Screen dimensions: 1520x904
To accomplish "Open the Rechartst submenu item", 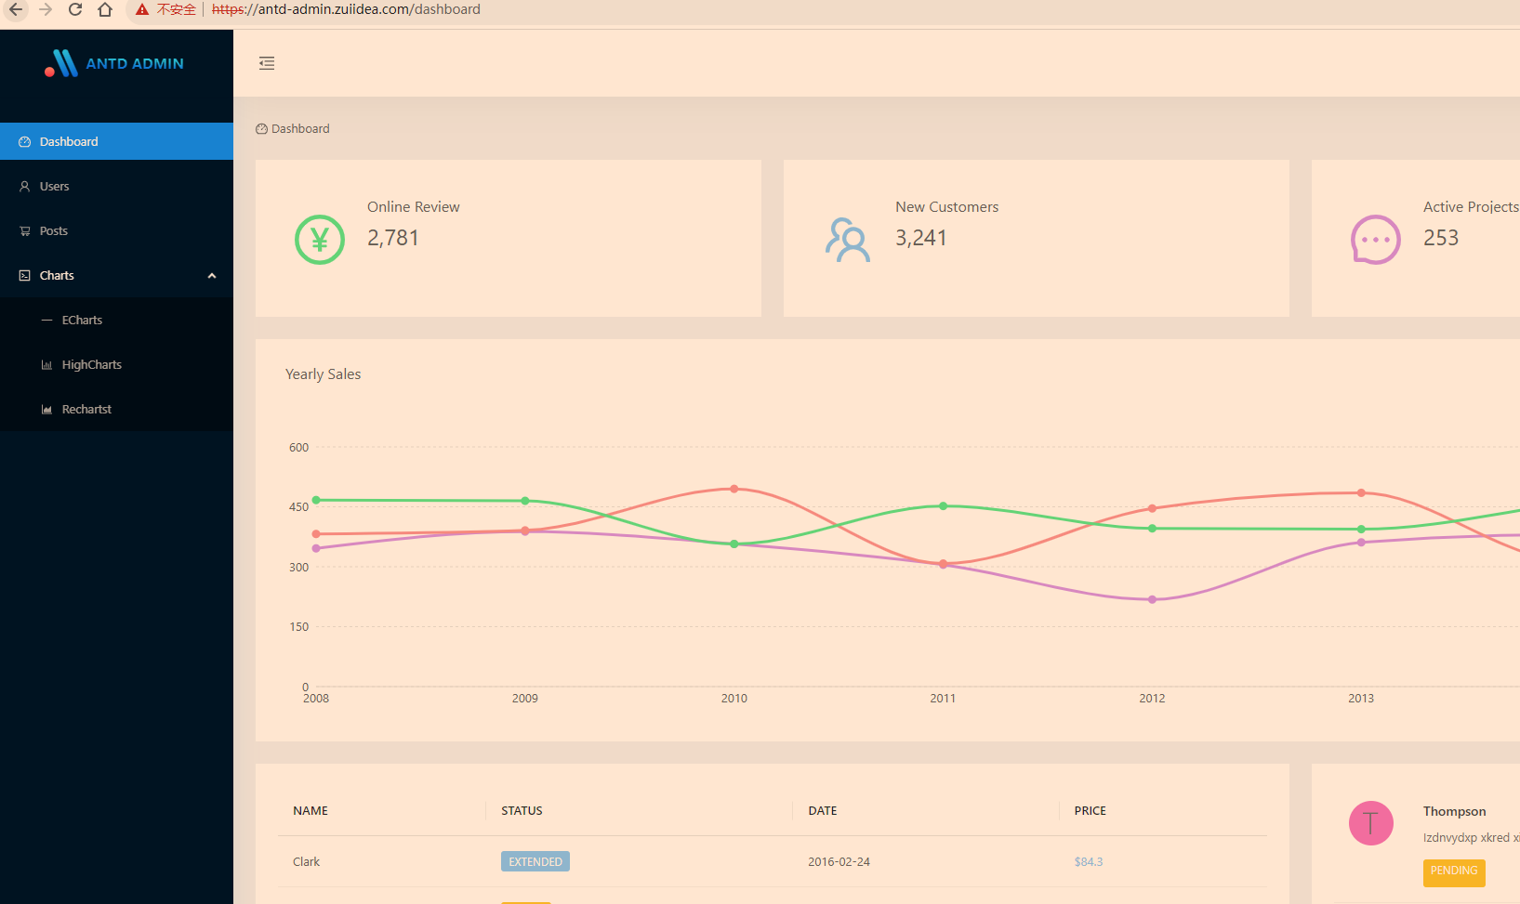I will [116, 409].
